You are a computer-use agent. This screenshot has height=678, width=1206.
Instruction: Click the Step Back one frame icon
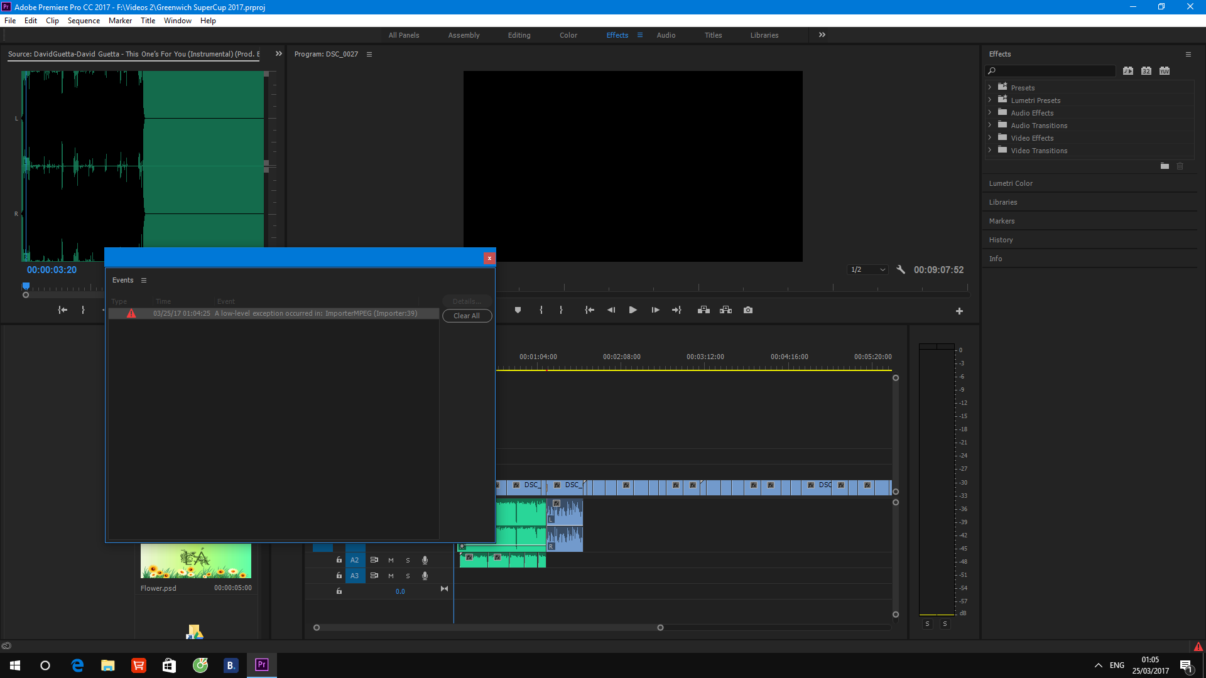coord(611,309)
